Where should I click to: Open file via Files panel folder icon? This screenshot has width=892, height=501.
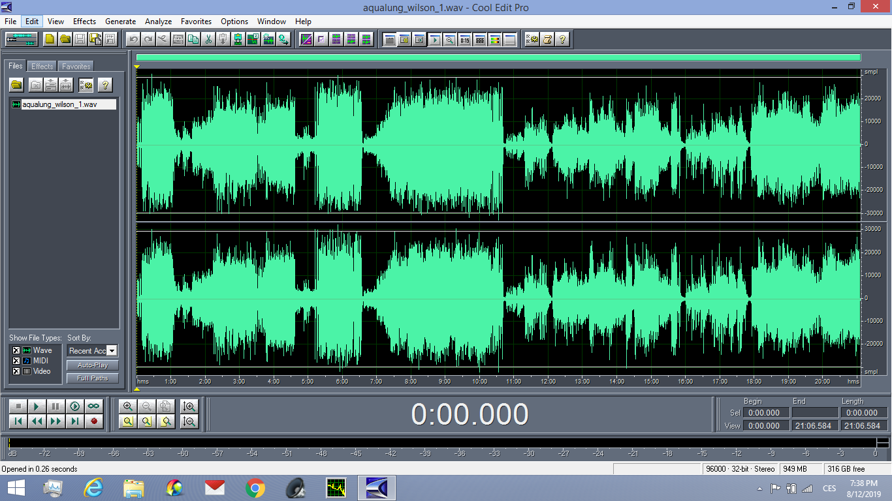pyautogui.click(x=17, y=85)
